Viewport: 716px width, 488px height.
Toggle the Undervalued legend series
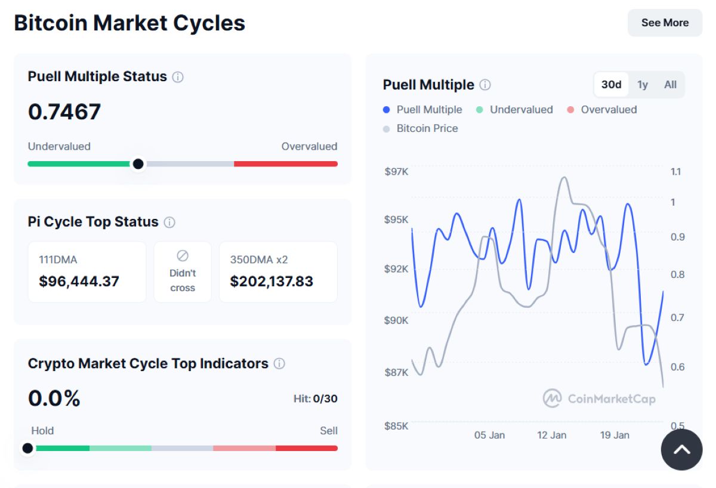coord(514,110)
